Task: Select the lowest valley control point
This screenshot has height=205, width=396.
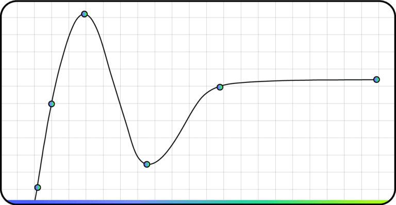Action: click(147, 164)
